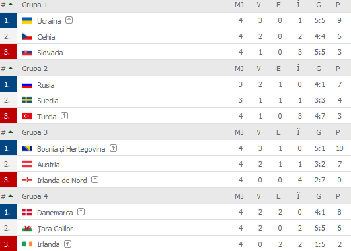Open the Cehia team link
Viewport: 351px width, 251px height.
click(46, 37)
